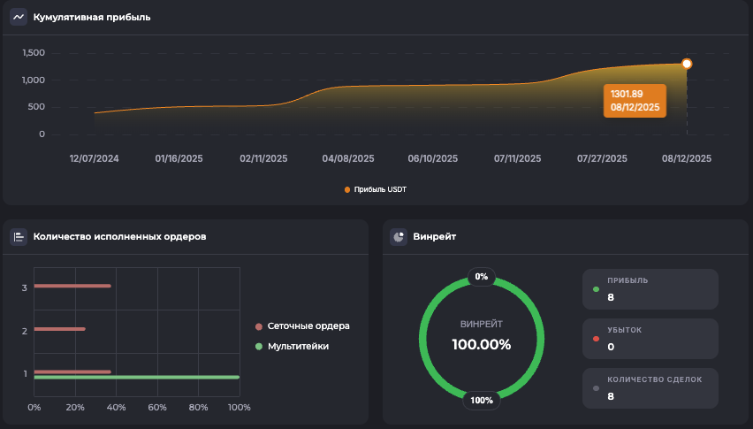
Task: Click the 04/08/2025 date on x-axis
Action: point(348,159)
